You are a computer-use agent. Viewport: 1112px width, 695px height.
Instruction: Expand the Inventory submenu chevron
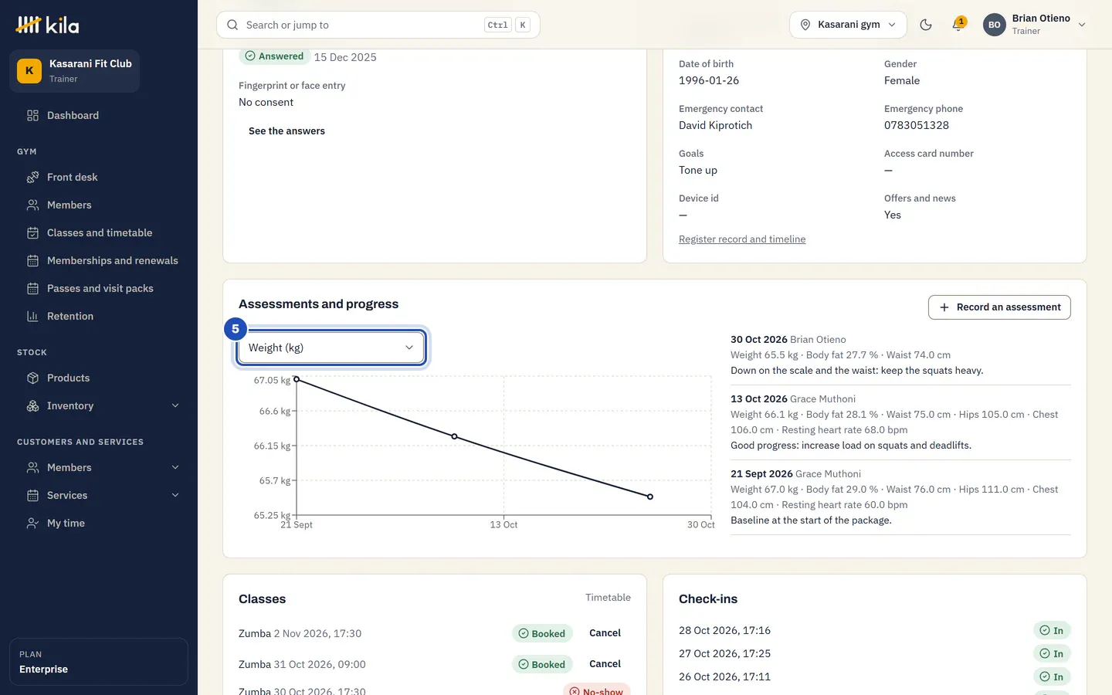[x=175, y=406]
